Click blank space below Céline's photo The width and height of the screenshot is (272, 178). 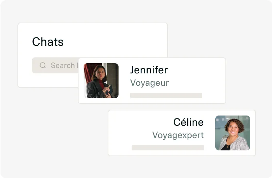233,153
